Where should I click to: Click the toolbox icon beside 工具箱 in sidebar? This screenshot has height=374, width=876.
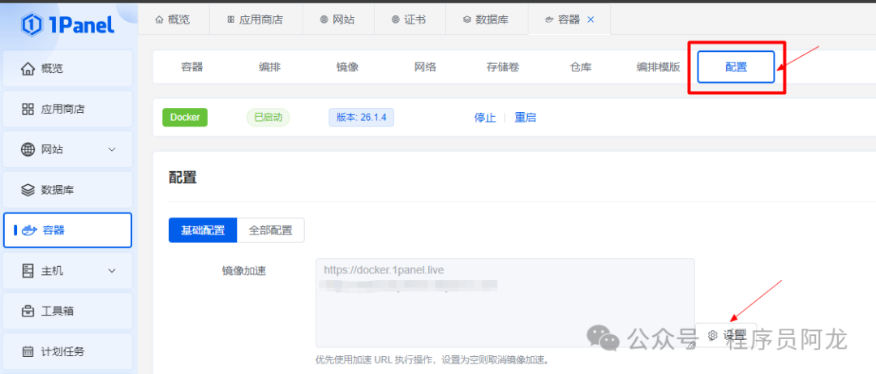coord(28,311)
